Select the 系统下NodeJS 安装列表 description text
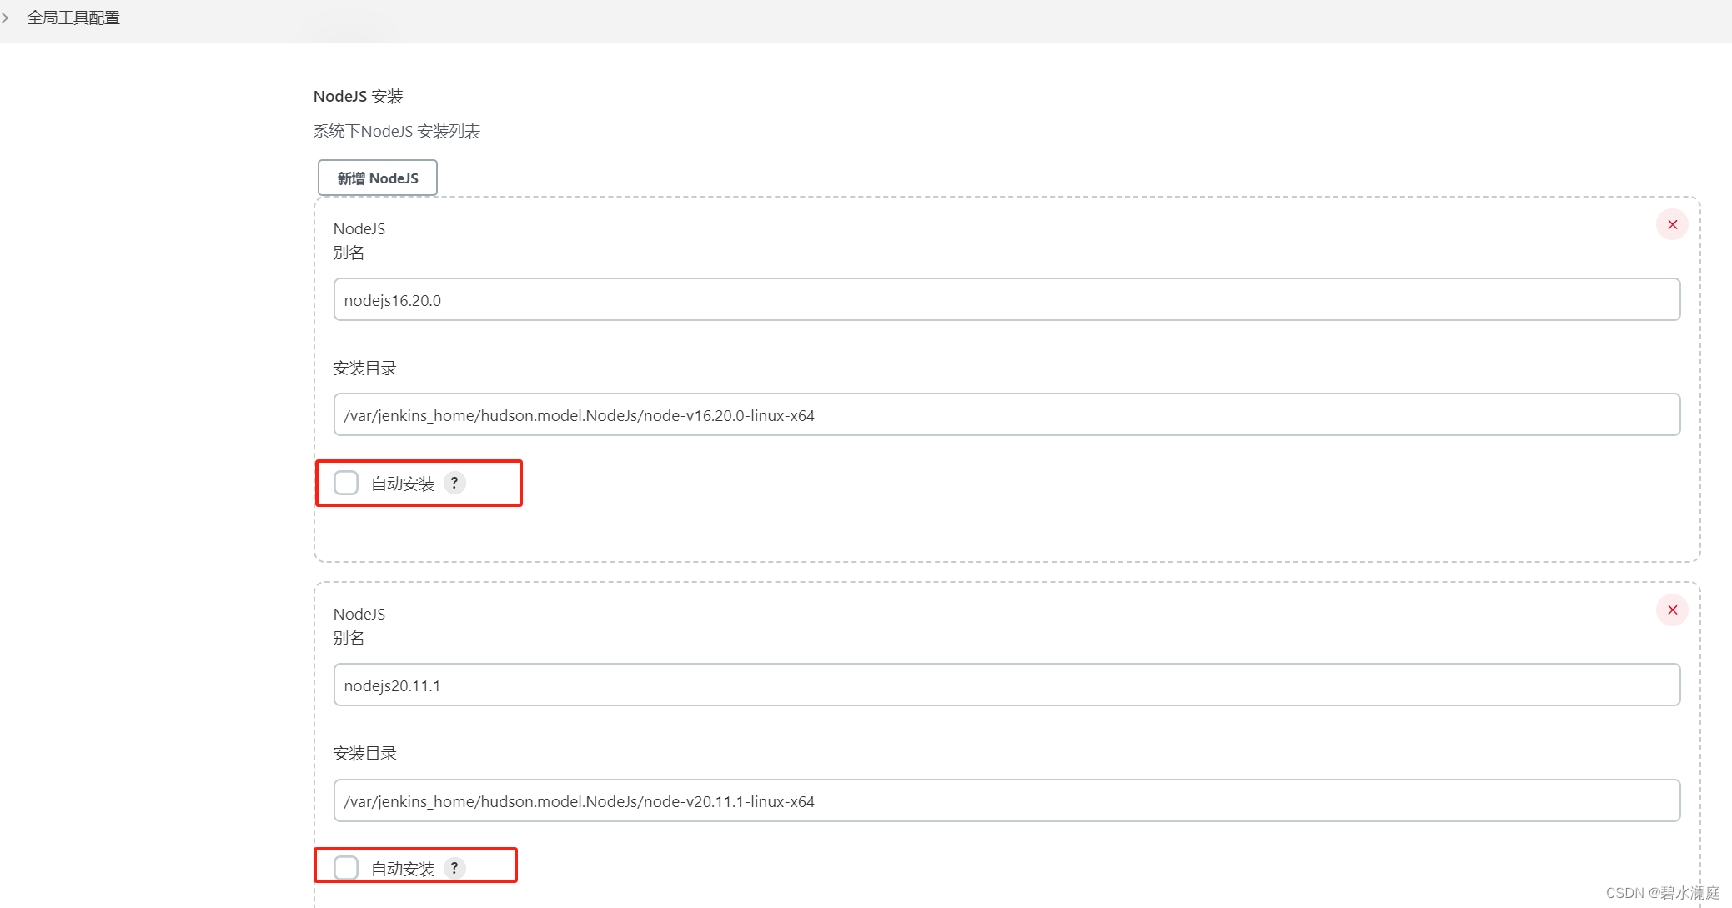 pyautogui.click(x=397, y=131)
